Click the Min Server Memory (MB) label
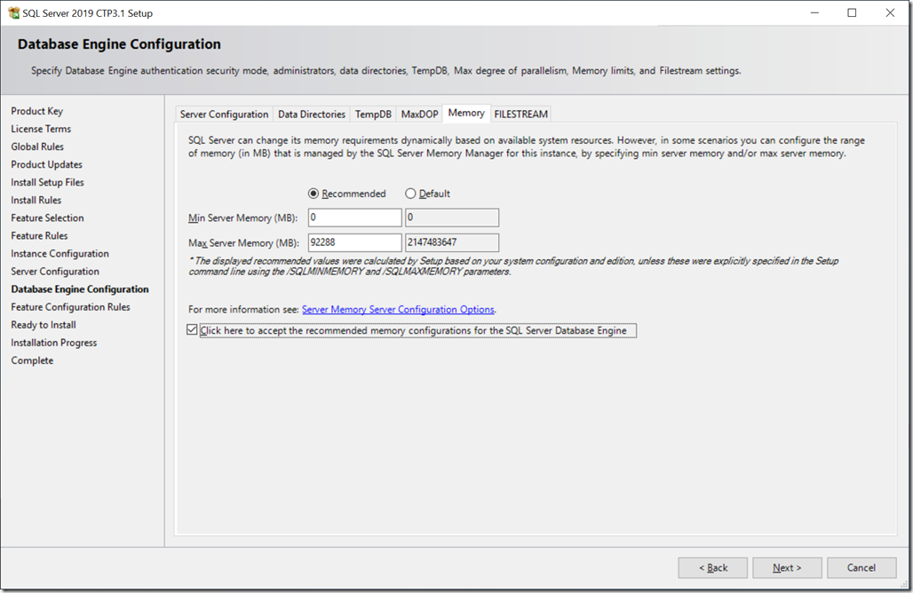 tap(242, 217)
